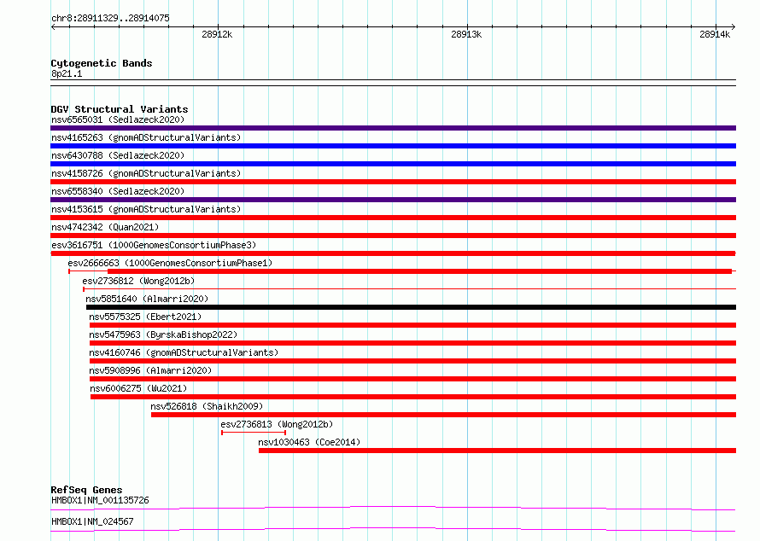Select the HMBOX1|NM_024567 gene label
Viewport: 760px width, 541px height.
[92, 521]
